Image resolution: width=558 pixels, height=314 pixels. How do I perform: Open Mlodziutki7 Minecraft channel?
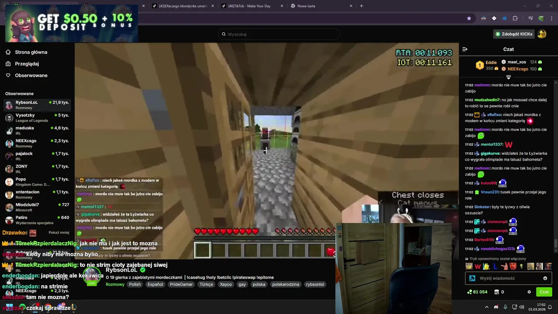tap(37, 207)
